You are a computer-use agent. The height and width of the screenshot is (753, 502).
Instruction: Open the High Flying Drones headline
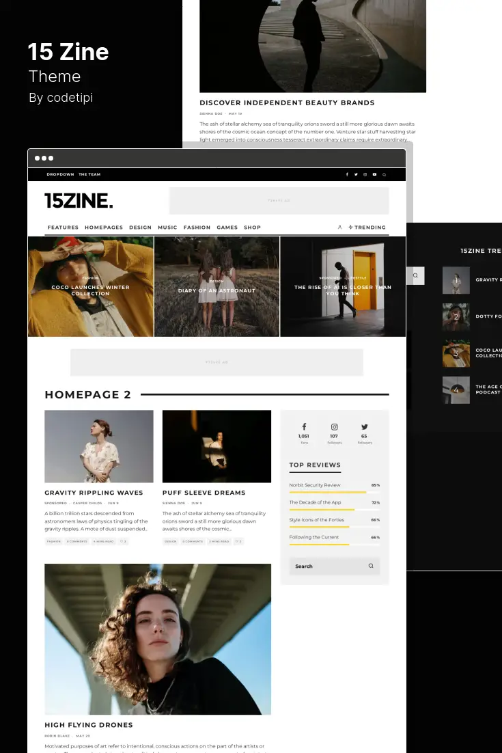pyautogui.click(x=89, y=725)
